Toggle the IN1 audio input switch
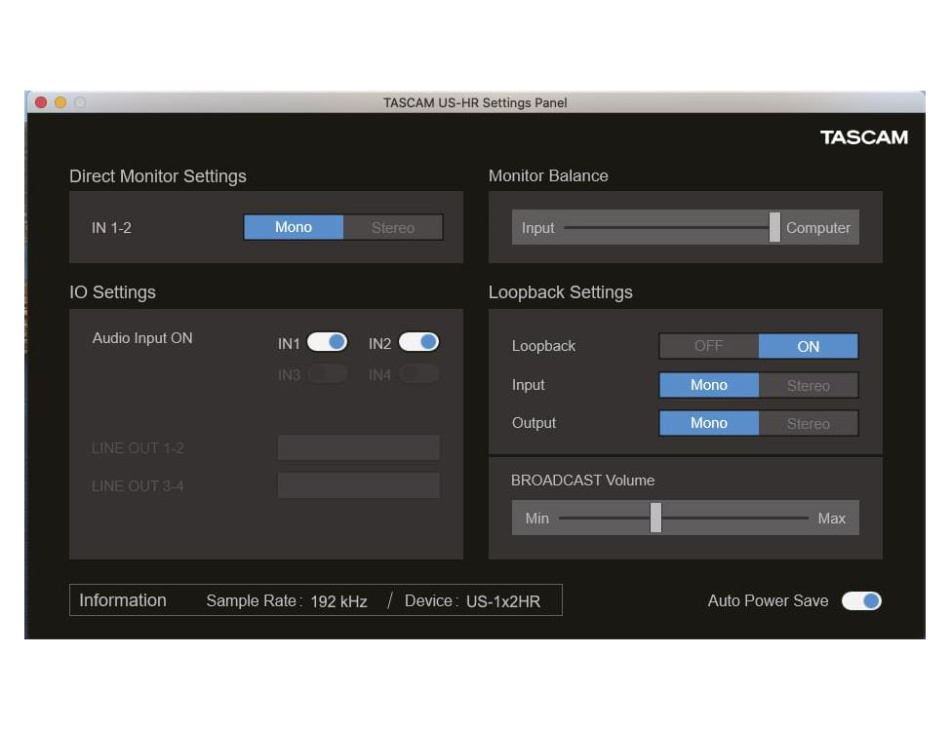 click(327, 342)
